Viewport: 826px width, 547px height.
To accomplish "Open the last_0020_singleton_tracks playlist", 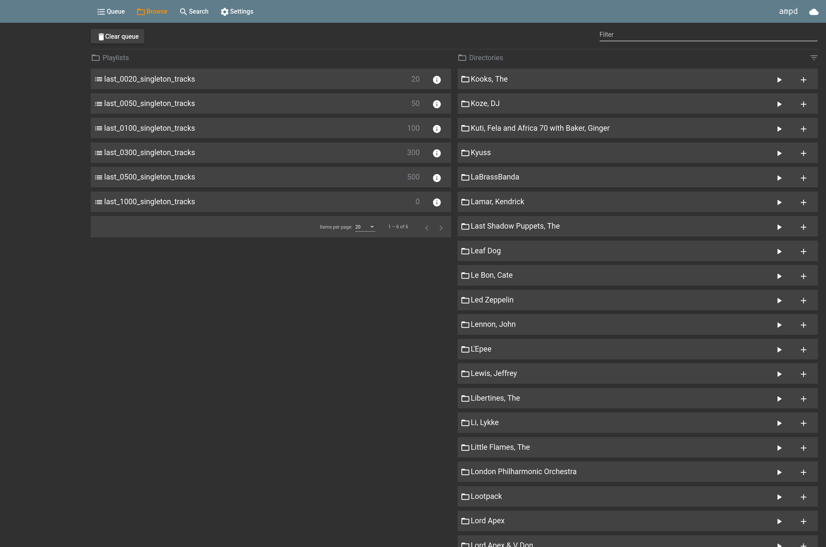I will point(271,79).
